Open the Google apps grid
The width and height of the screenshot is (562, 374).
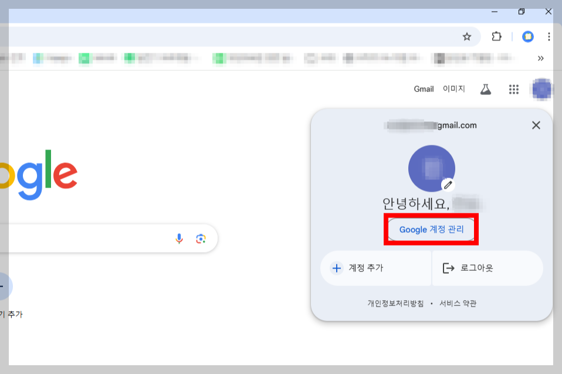point(514,89)
